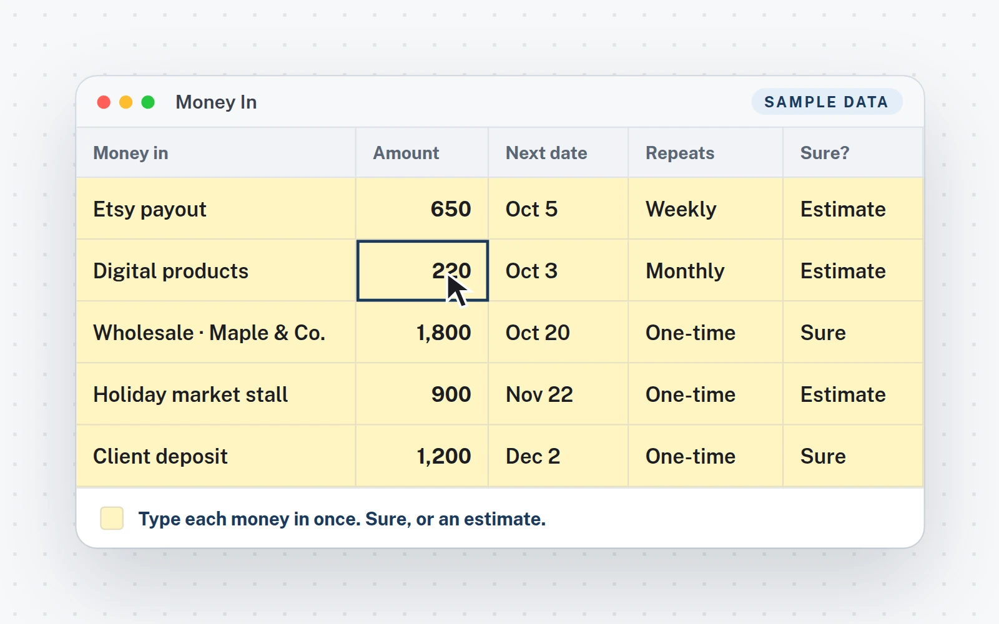
Task: Click the amount 1,800 cell
Action: (x=422, y=333)
